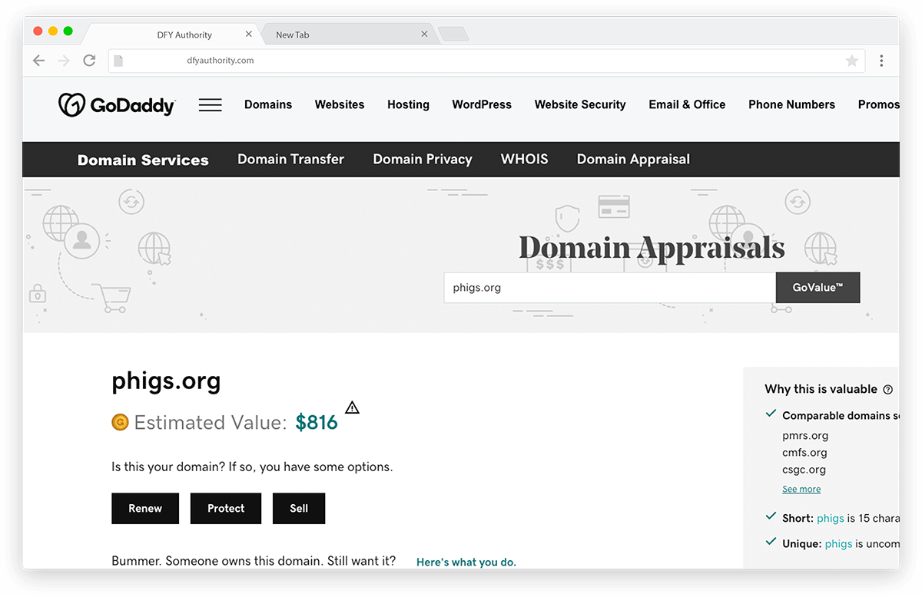Click the Why this is valuable heading
This screenshot has width=922, height=597.
click(821, 389)
